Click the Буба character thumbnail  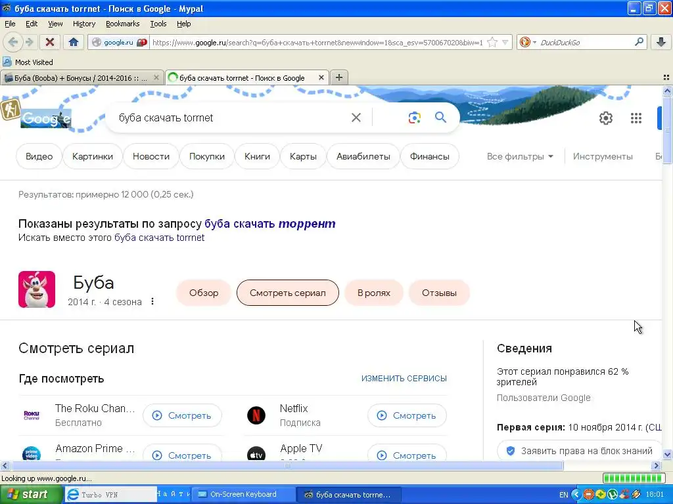pos(37,289)
